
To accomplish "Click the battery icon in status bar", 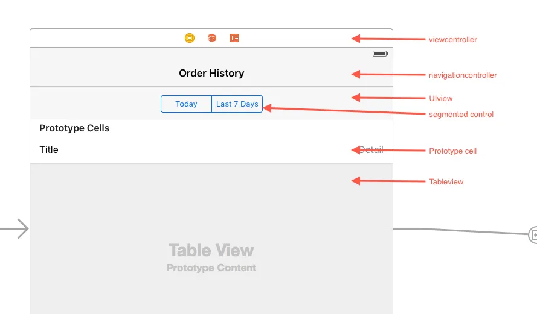I will (380, 54).
